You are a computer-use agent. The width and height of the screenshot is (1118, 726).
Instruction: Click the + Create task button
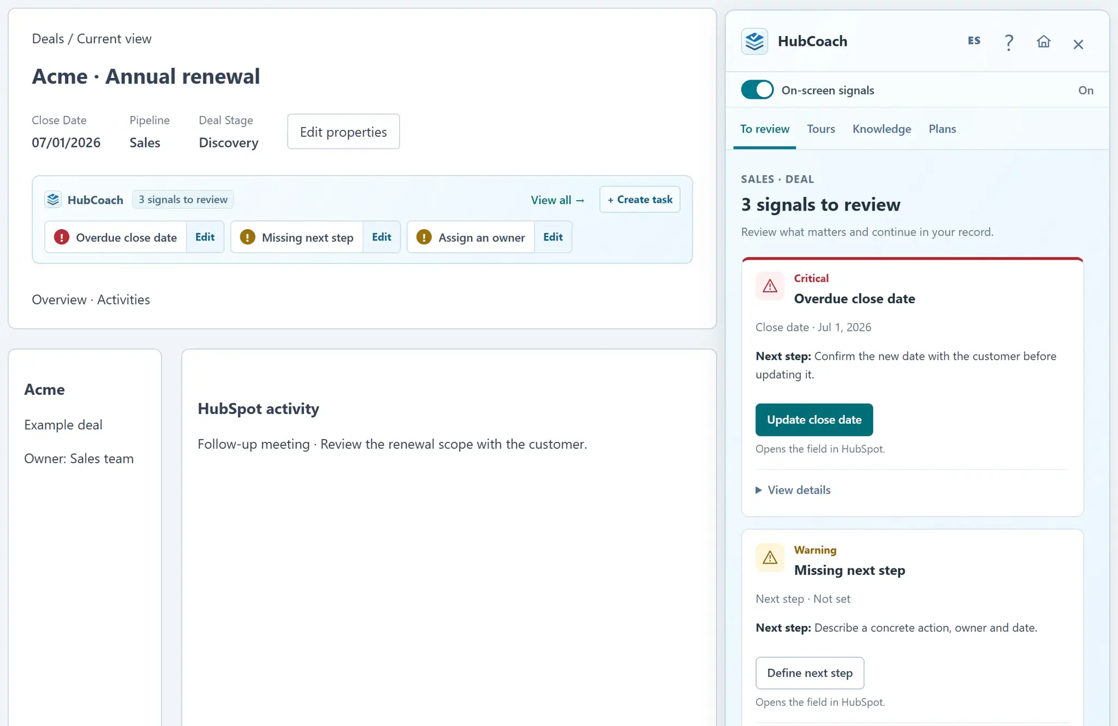pos(640,200)
